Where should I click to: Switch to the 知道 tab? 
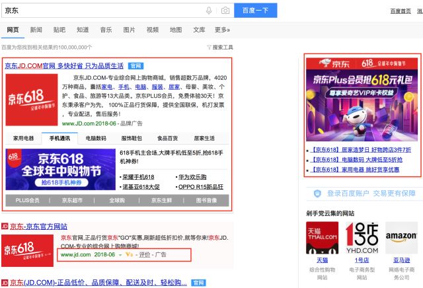[83, 30]
